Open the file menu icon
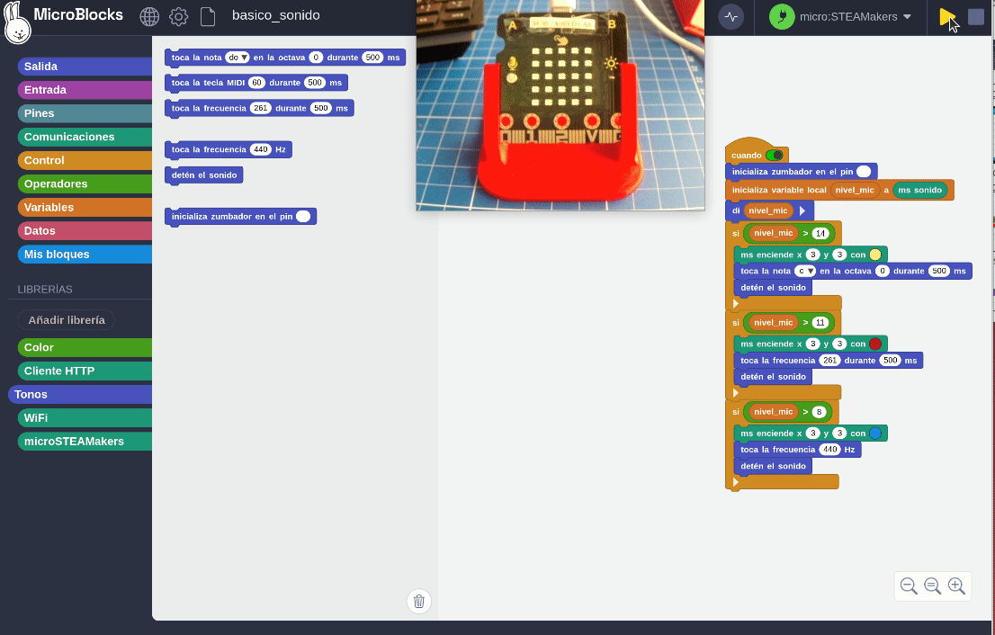This screenshot has width=995, height=635. click(208, 16)
